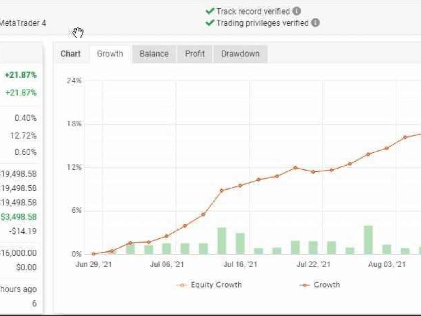The image size is (421, 316).
Task: Select the Profit tab
Action: pyautogui.click(x=195, y=54)
